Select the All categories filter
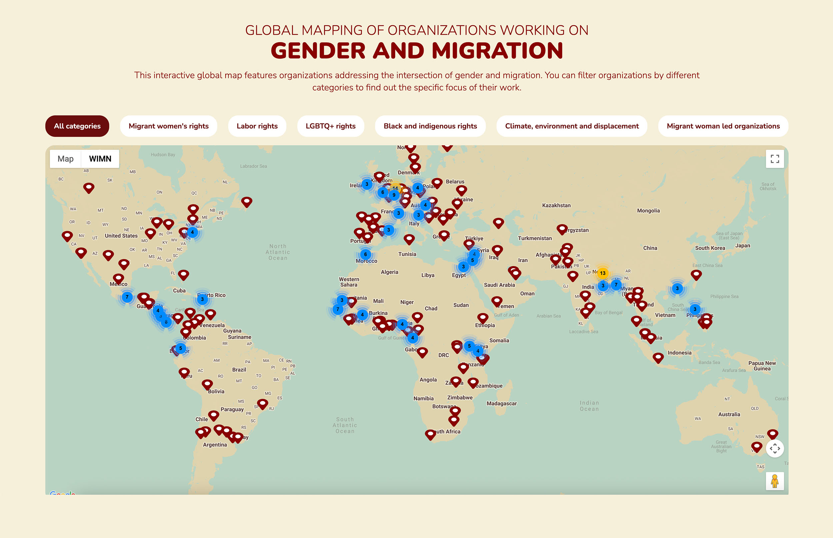Screen dimensions: 833x538 point(77,126)
